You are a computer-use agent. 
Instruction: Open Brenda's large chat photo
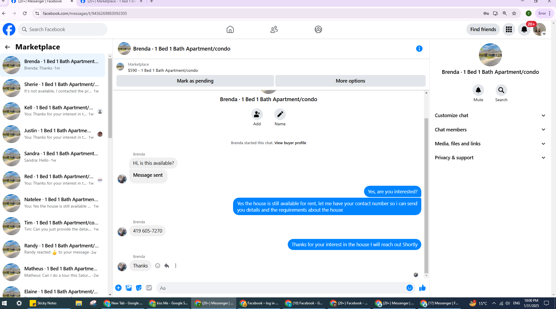(490, 55)
